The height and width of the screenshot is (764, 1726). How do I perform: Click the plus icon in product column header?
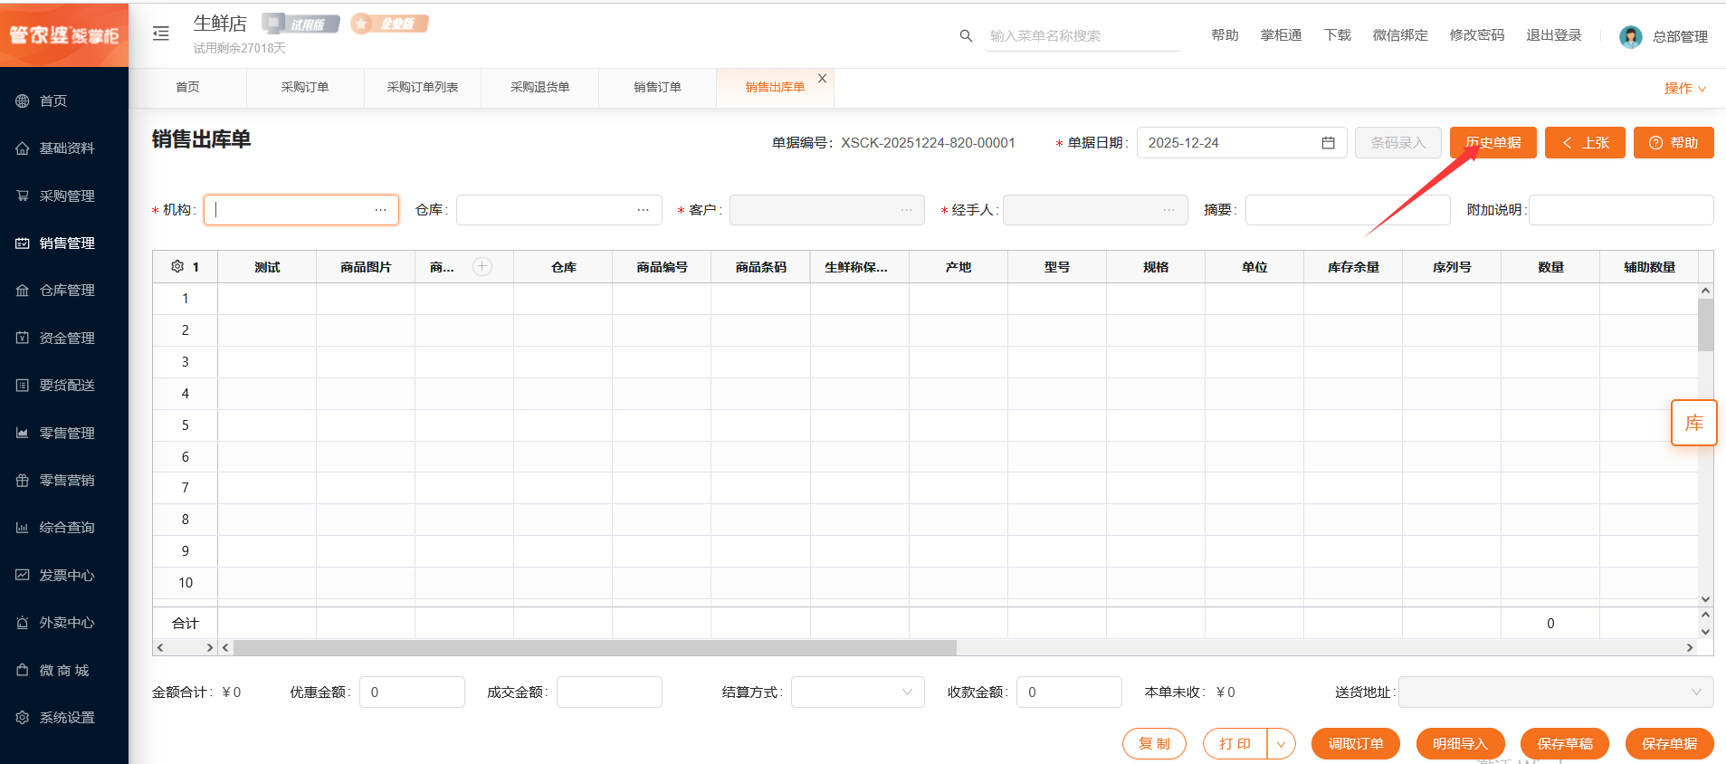click(482, 266)
